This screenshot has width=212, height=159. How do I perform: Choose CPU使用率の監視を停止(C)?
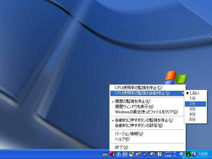(147, 88)
